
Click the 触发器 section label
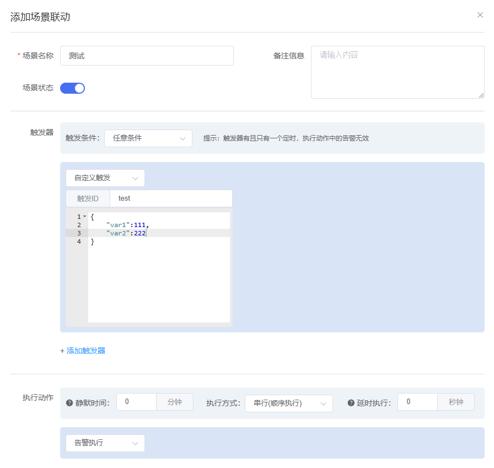[42, 132]
